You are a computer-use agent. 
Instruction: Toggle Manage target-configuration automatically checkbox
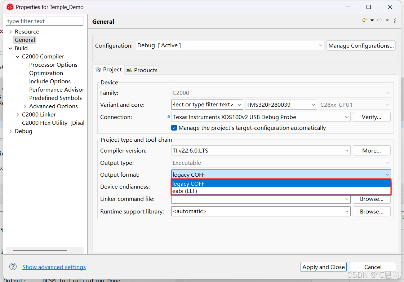(x=174, y=128)
